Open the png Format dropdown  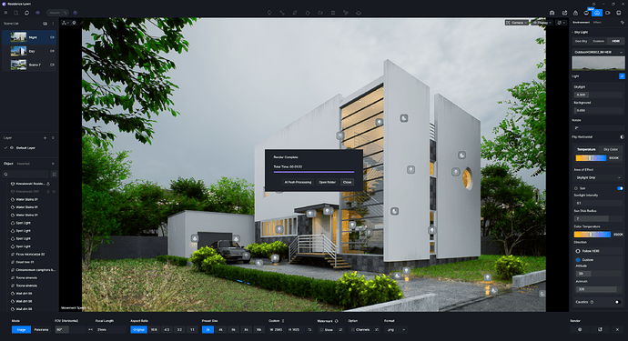pos(396,330)
